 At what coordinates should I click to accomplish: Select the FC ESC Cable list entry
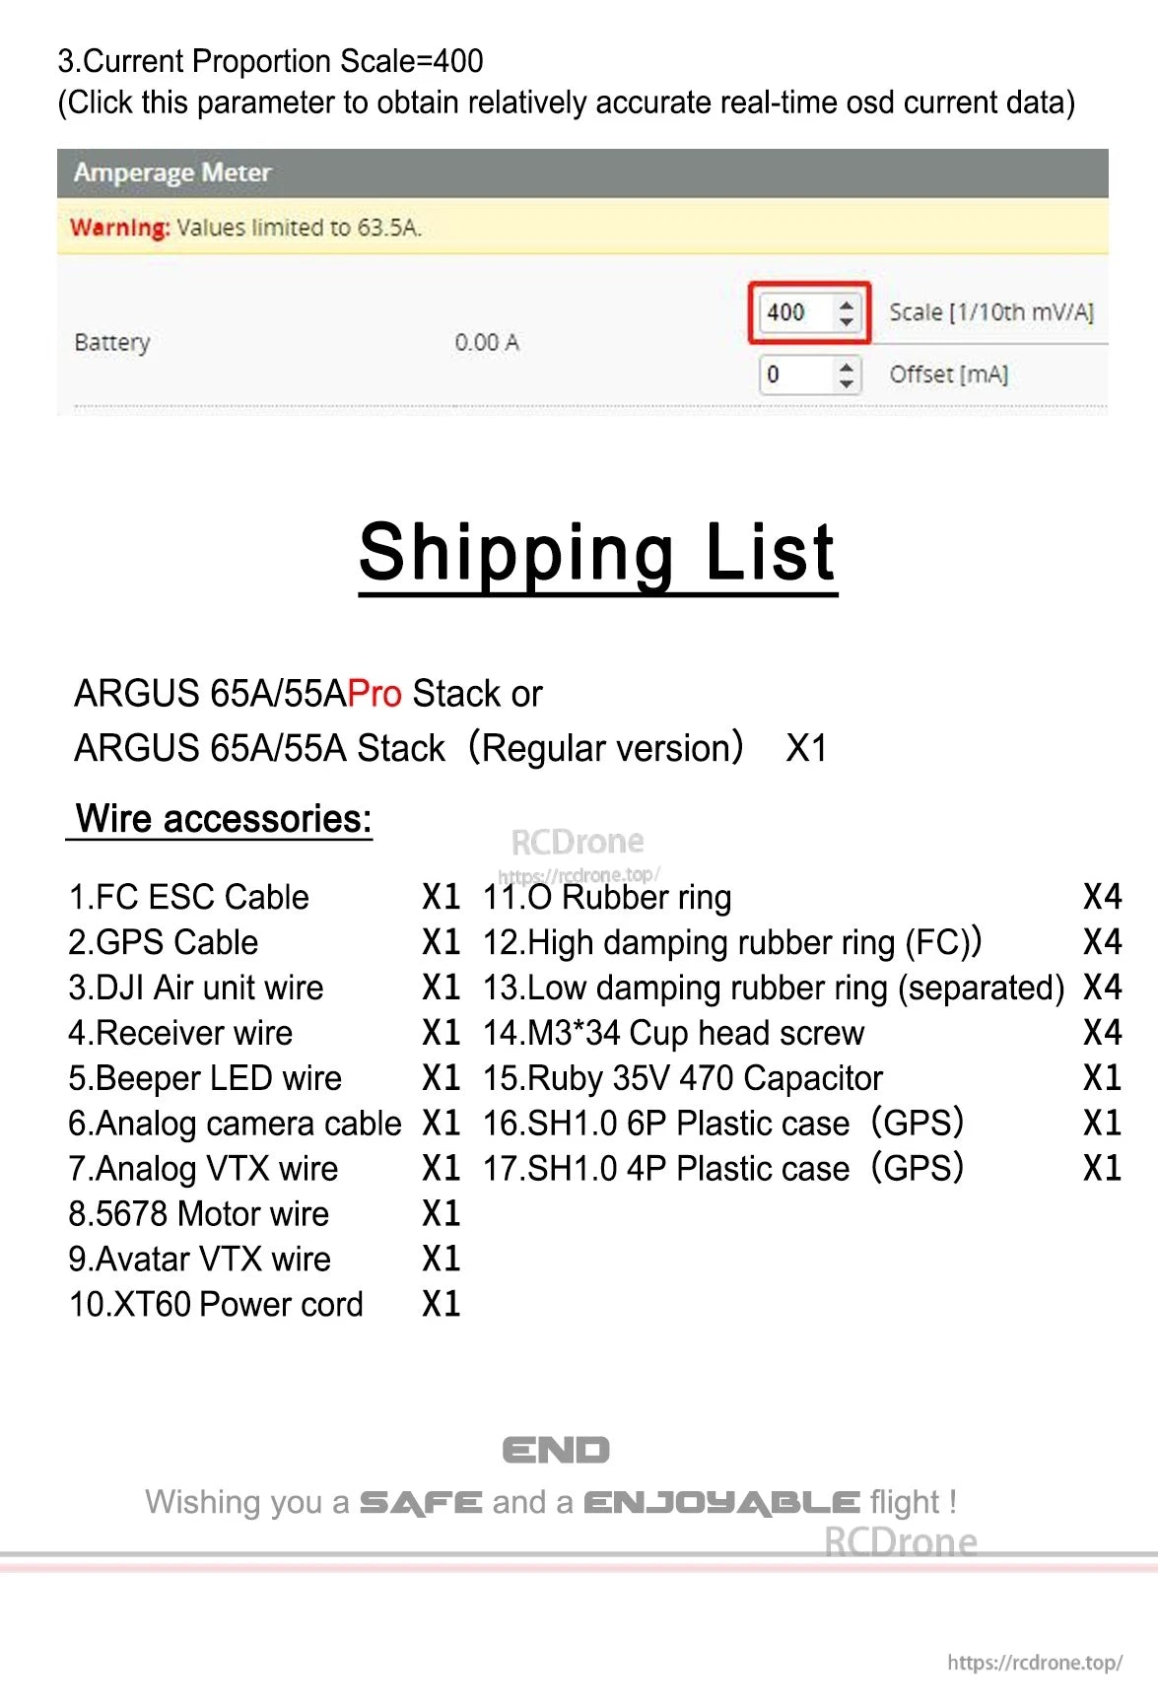click(x=188, y=897)
